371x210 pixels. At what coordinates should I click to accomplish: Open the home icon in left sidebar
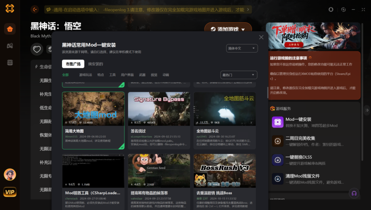click(x=10, y=29)
